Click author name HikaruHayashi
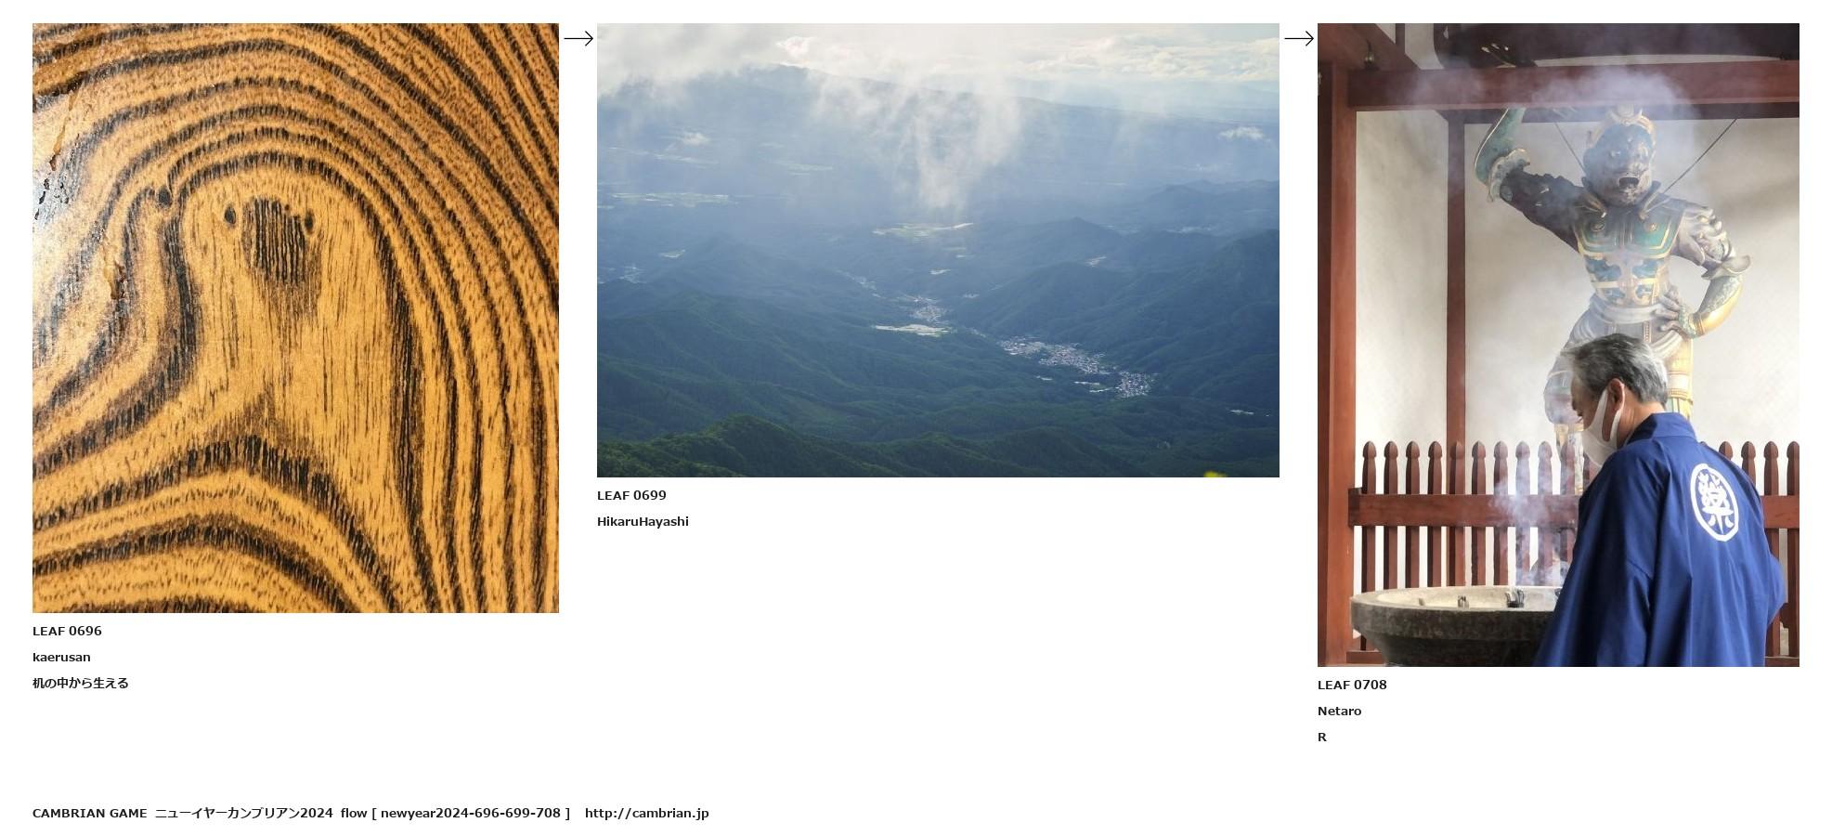The height and width of the screenshot is (836, 1832). pos(643,521)
